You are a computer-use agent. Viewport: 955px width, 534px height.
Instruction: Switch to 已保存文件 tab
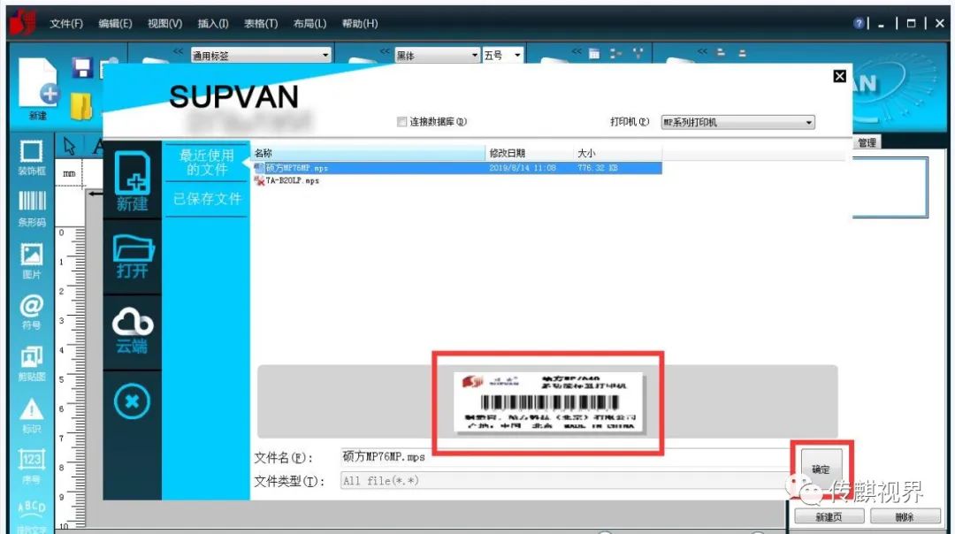207,199
